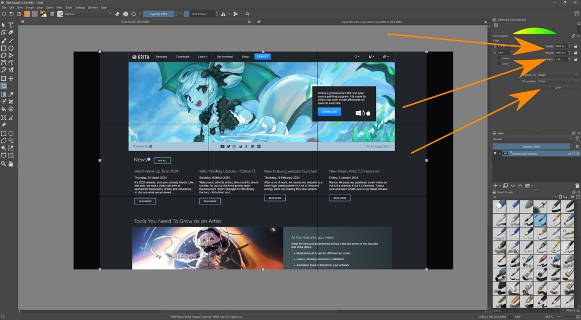Open the brush editor settings icon
Image resolution: width=581 pixels, height=320 pixels.
click(x=52, y=14)
